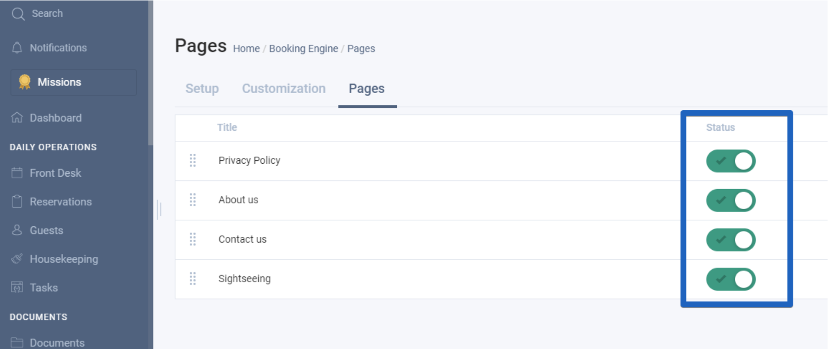Click the Sightseeing page title
This screenshot has width=829, height=349.
pyautogui.click(x=244, y=278)
